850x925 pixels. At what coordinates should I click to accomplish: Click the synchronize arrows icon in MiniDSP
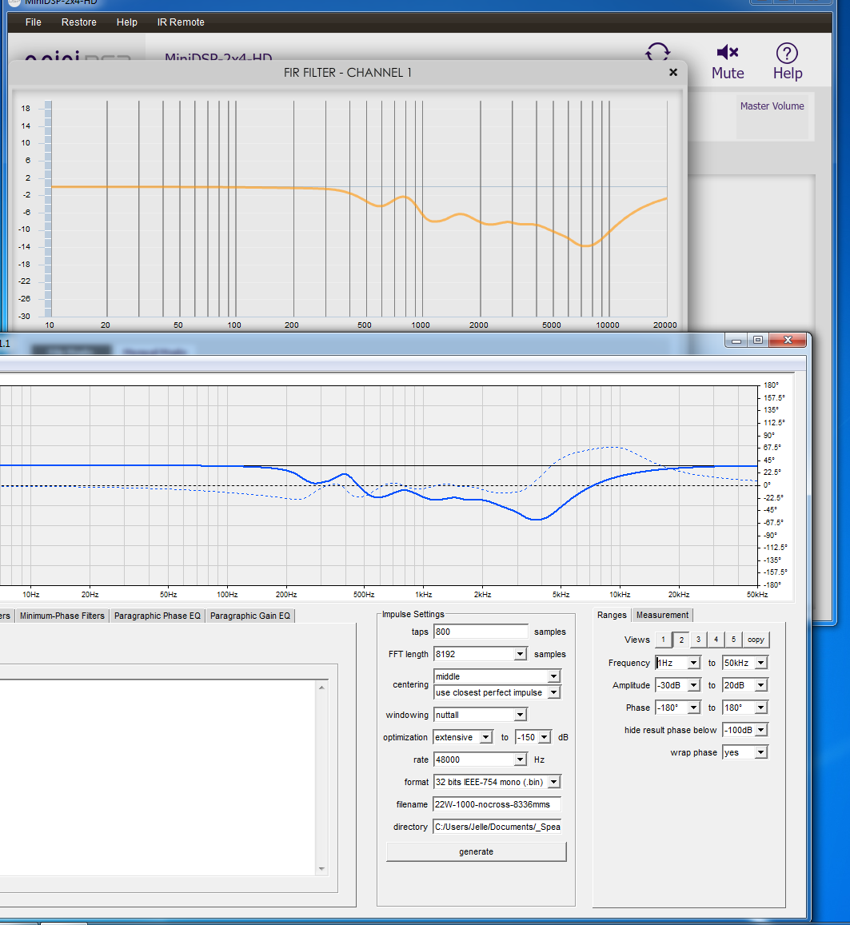(x=657, y=52)
